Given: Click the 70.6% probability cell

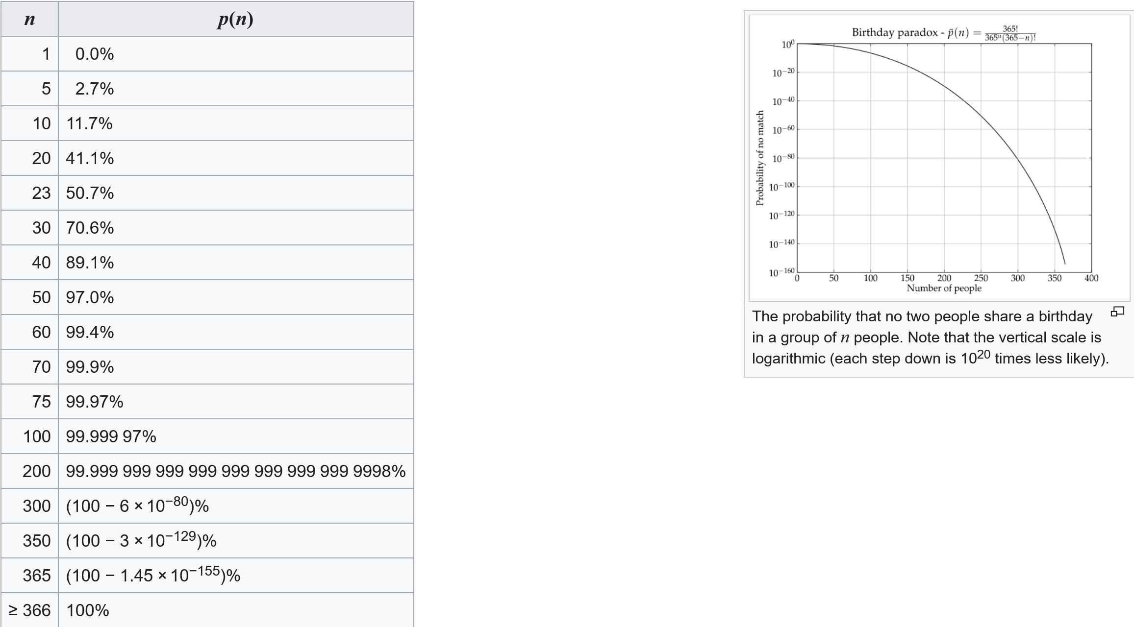Looking at the screenshot, I should tap(236, 228).
